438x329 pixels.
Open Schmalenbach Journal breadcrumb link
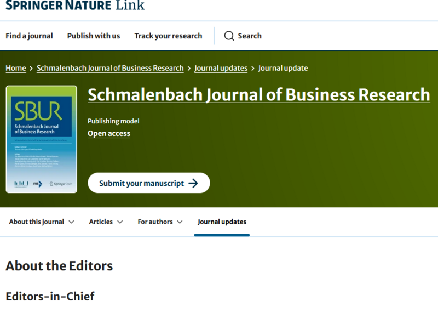coord(110,68)
